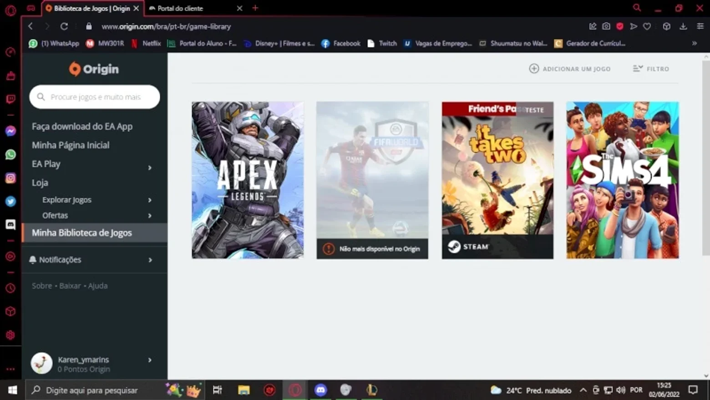Viewport: 710px width, 400px height.
Task: Go back to the previous page
Action: click(x=30, y=26)
